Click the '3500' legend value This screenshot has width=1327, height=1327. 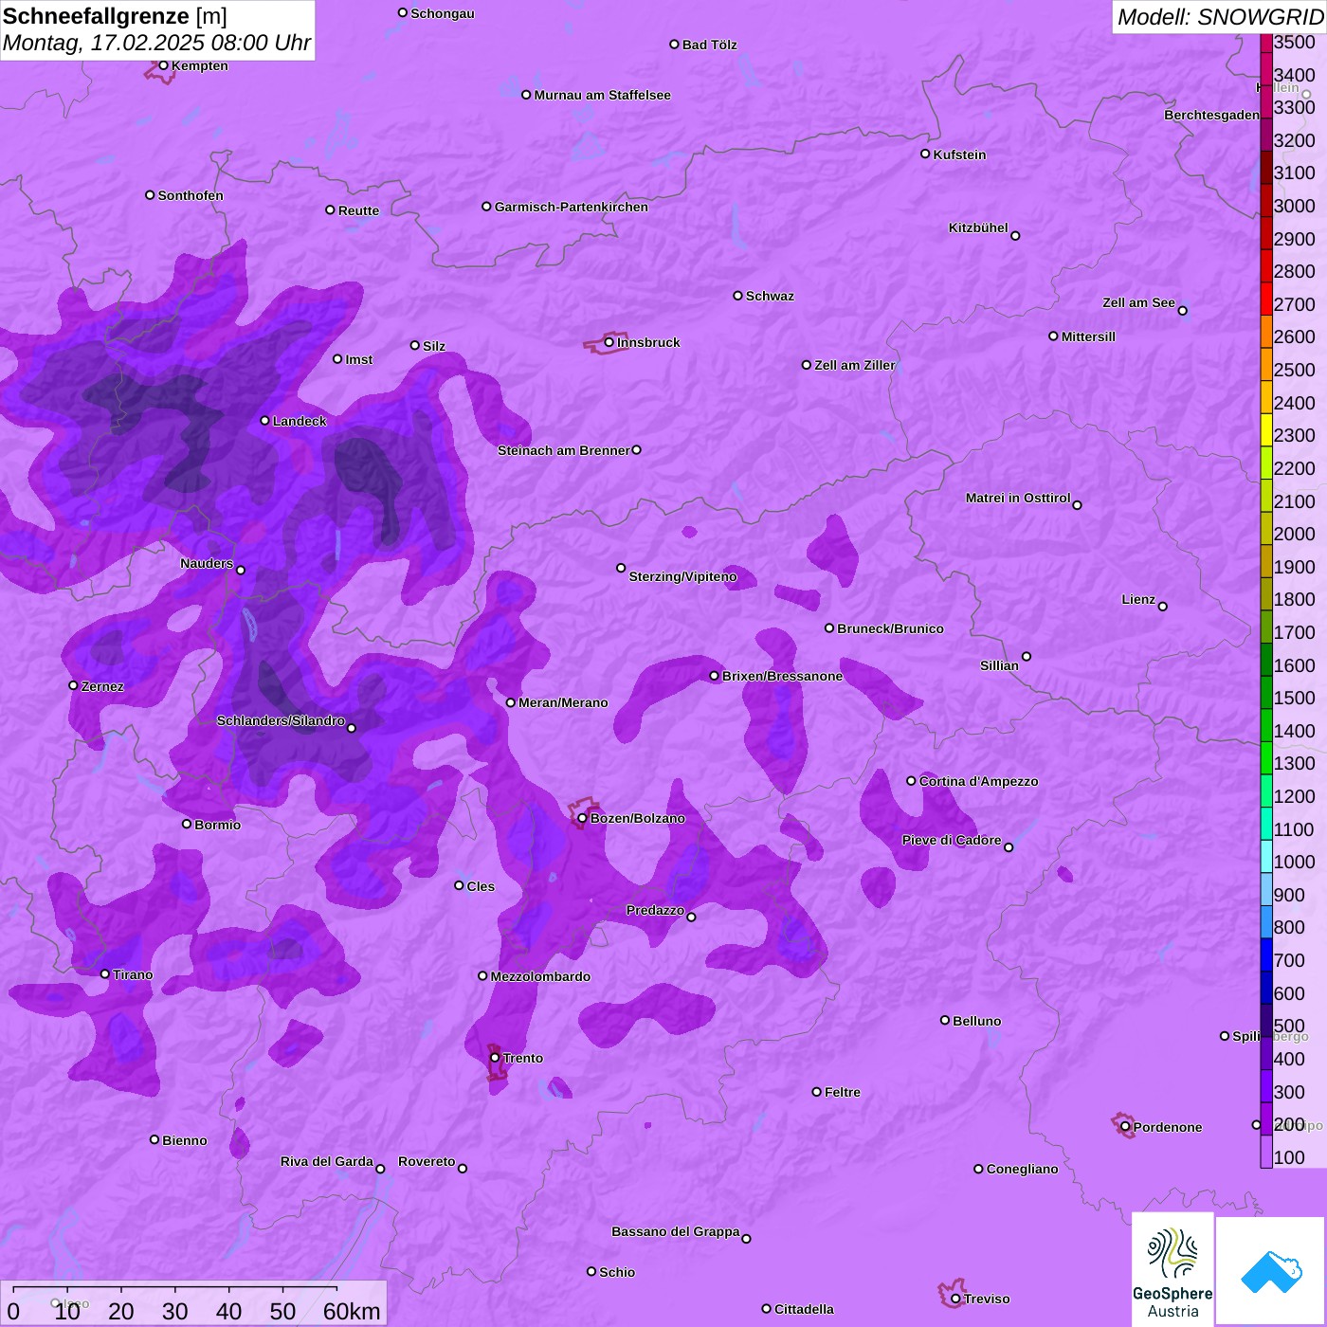pos(1295,43)
